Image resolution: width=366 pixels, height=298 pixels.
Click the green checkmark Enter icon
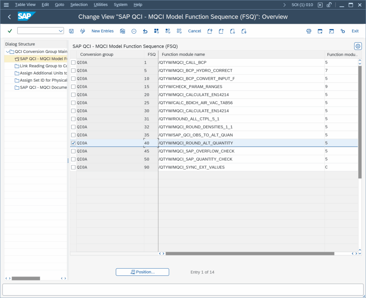10,31
